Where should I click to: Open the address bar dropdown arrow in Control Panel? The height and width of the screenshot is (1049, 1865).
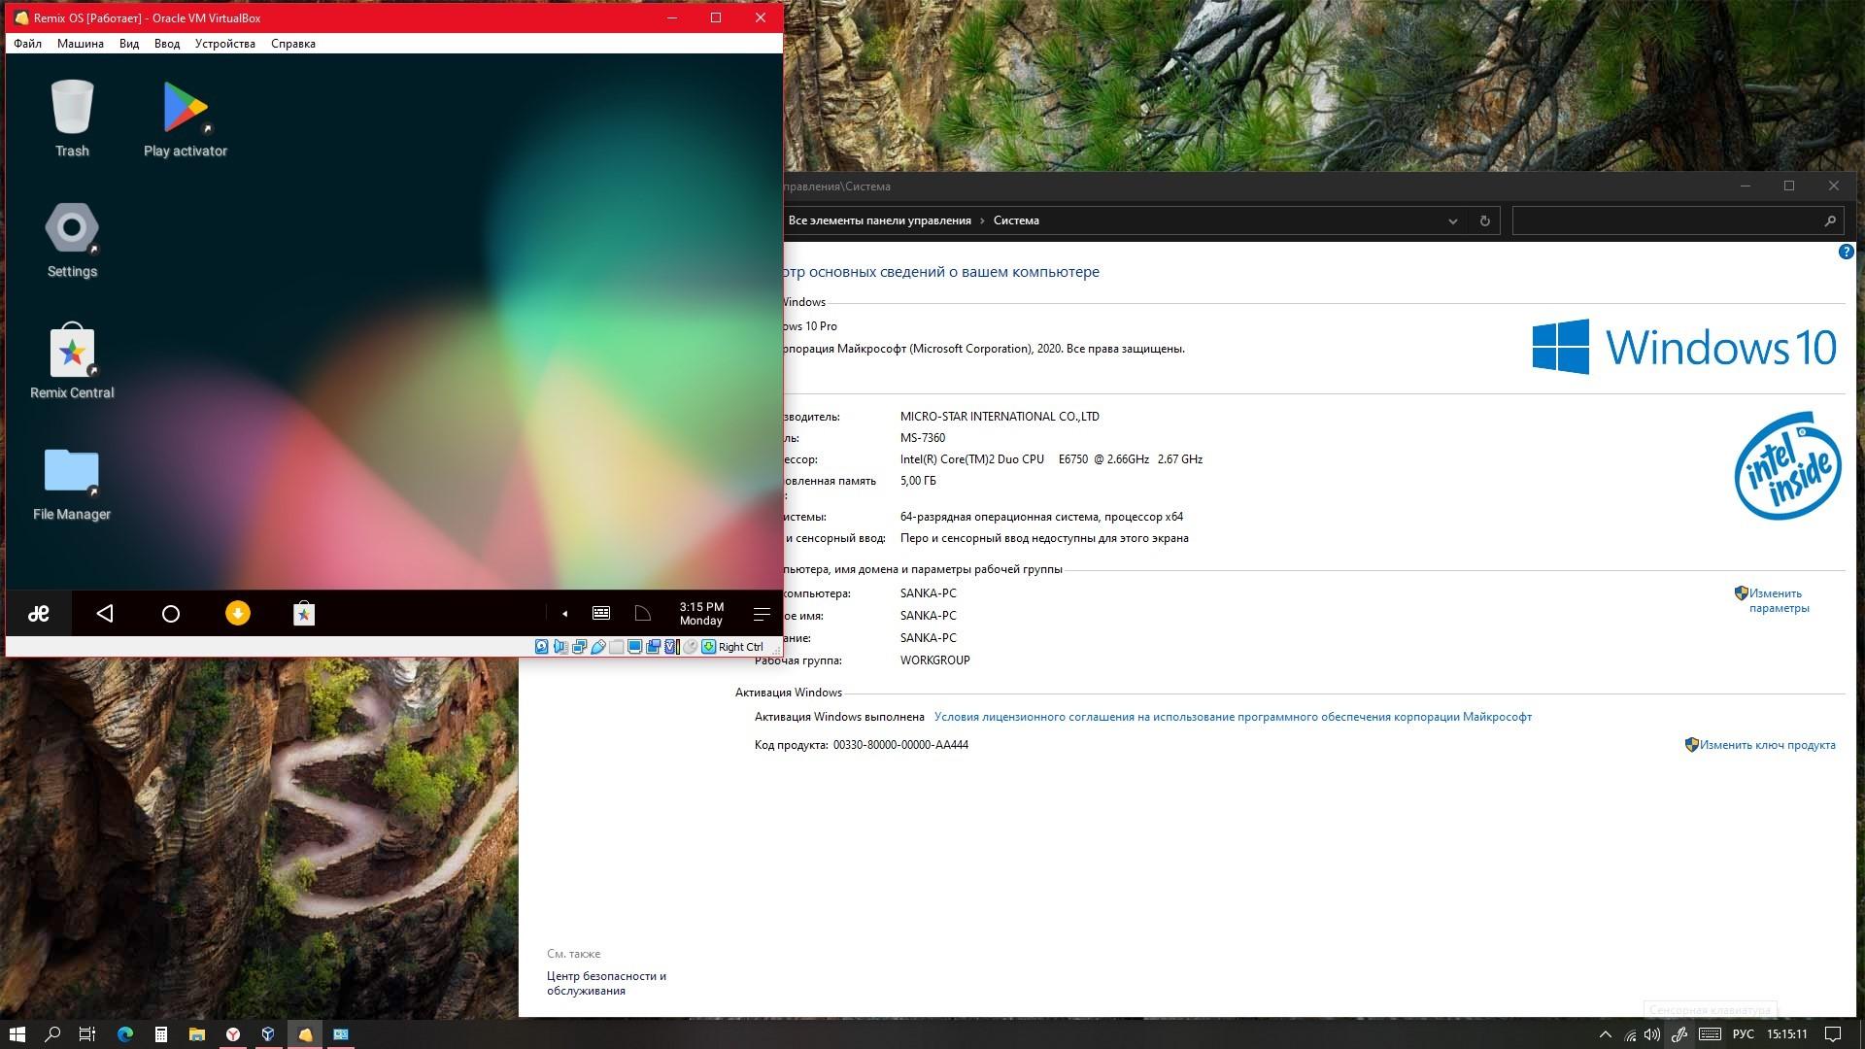coord(1453,220)
